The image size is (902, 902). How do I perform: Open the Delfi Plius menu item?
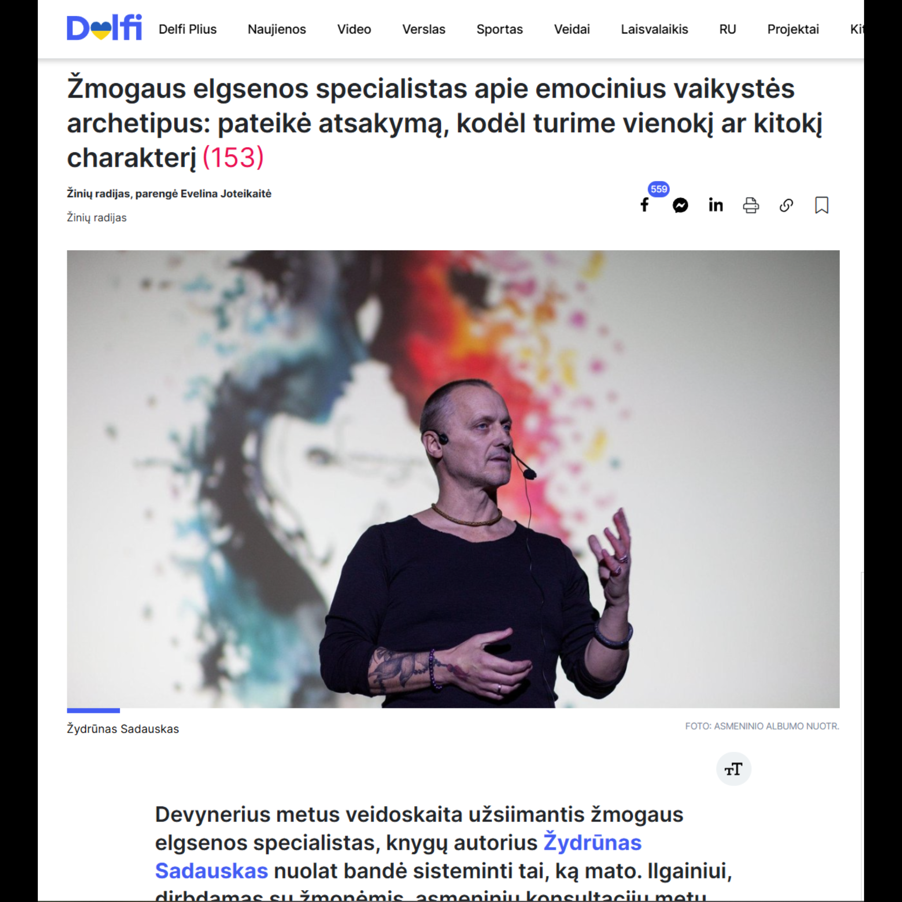[188, 30]
